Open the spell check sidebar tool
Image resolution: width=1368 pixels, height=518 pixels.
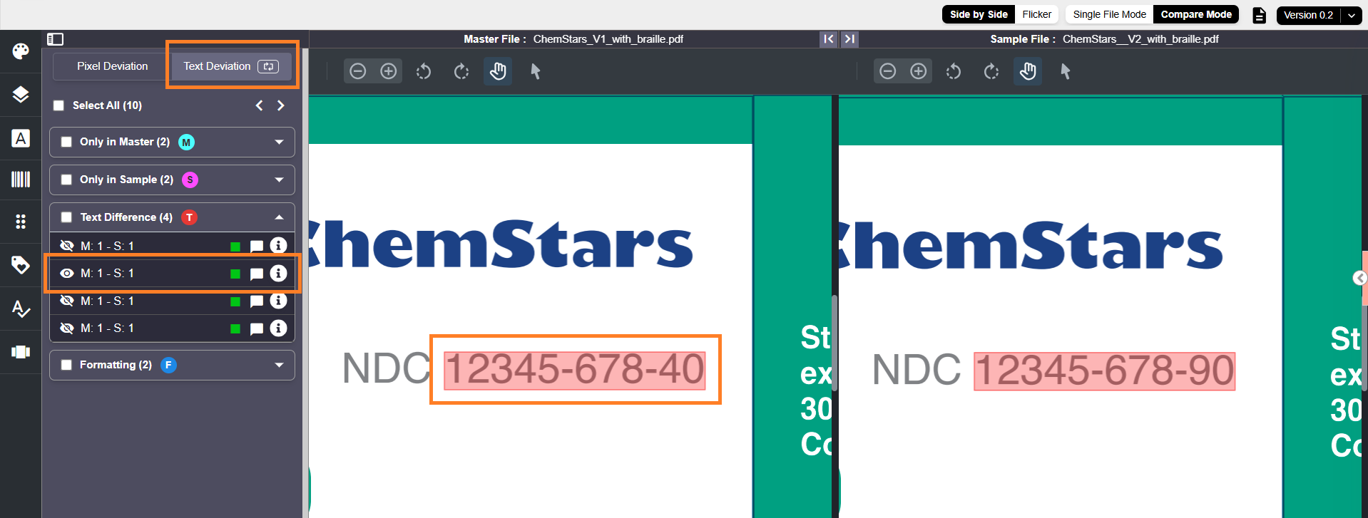[x=21, y=309]
